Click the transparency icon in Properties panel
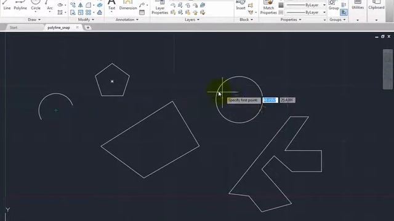 coord(281,12)
